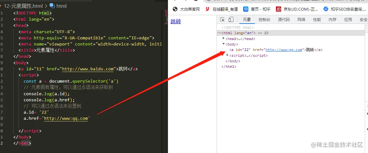Activate the DevTools element inspector arrow icon
Image resolution: width=368 pixels, height=153 pixels.
coord(222,20)
